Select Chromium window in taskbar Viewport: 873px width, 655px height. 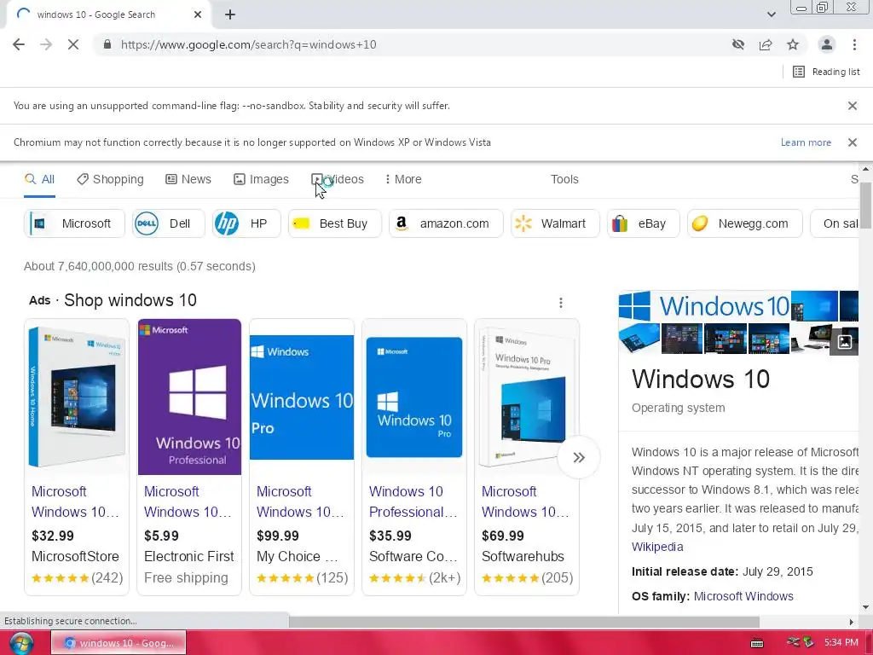tap(119, 643)
